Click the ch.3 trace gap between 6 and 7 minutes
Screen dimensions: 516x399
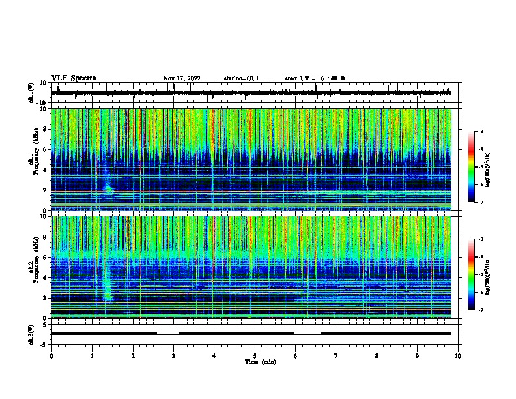coord(307,334)
